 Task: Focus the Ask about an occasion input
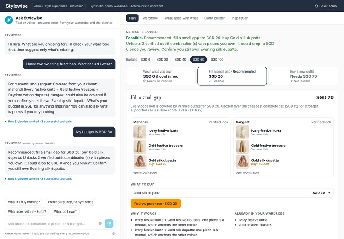coord(52,224)
